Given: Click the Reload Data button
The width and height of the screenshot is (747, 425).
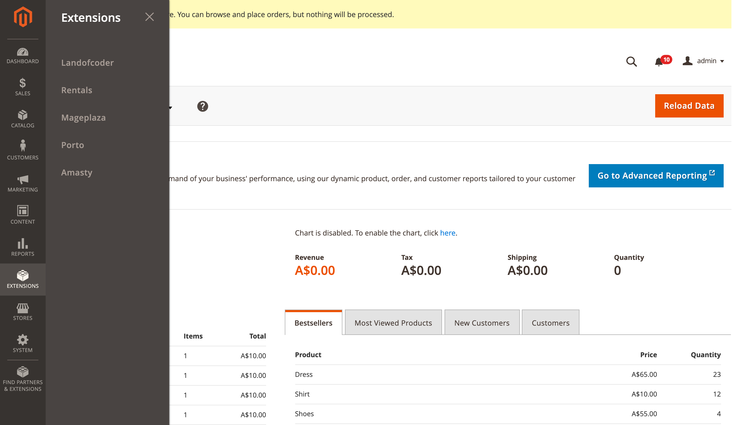Looking at the screenshot, I should [x=689, y=106].
